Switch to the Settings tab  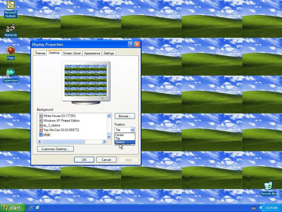click(109, 53)
